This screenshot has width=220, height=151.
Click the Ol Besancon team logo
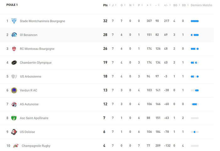click(14, 35)
